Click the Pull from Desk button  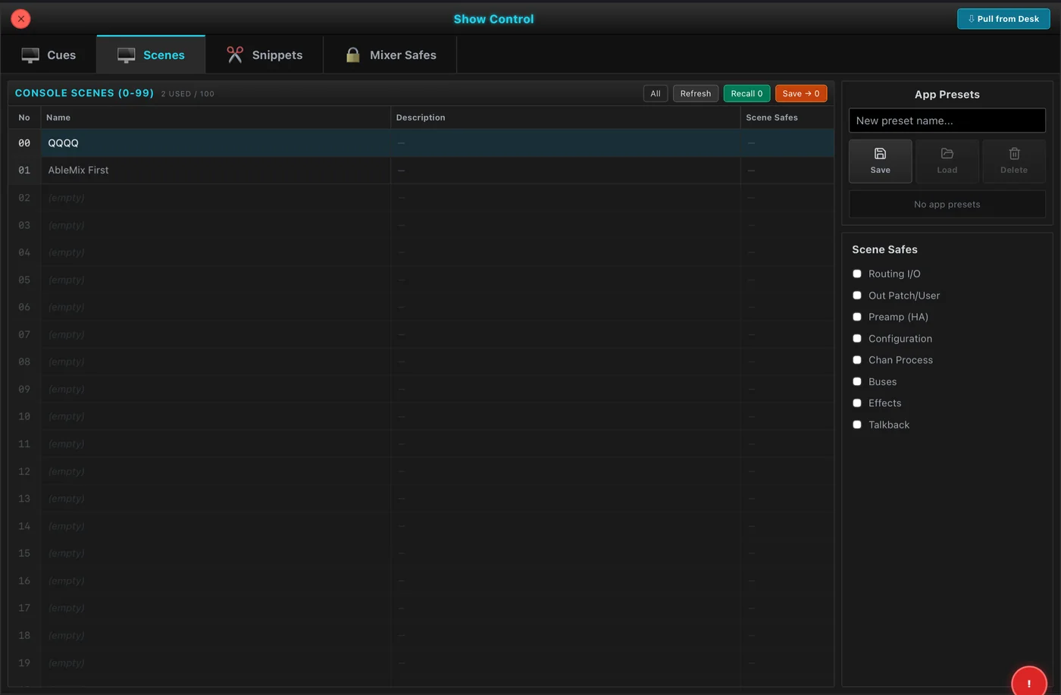[1003, 19]
